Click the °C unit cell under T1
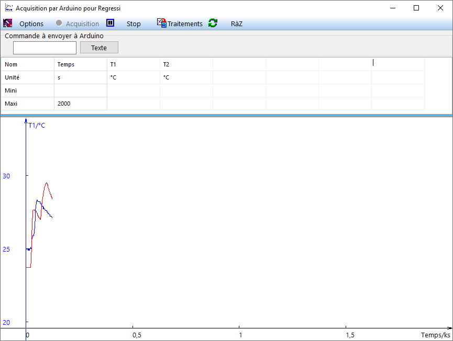The height and width of the screenshot is (341, 453). pos(134,77)
